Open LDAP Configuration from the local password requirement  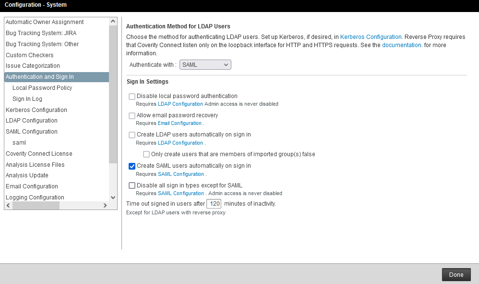[180, 104]
